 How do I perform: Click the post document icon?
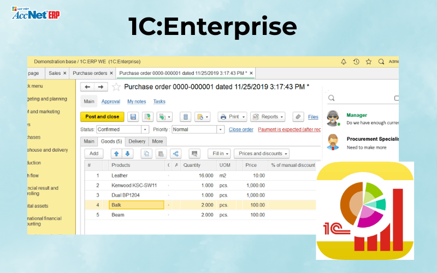coord(147,117)
